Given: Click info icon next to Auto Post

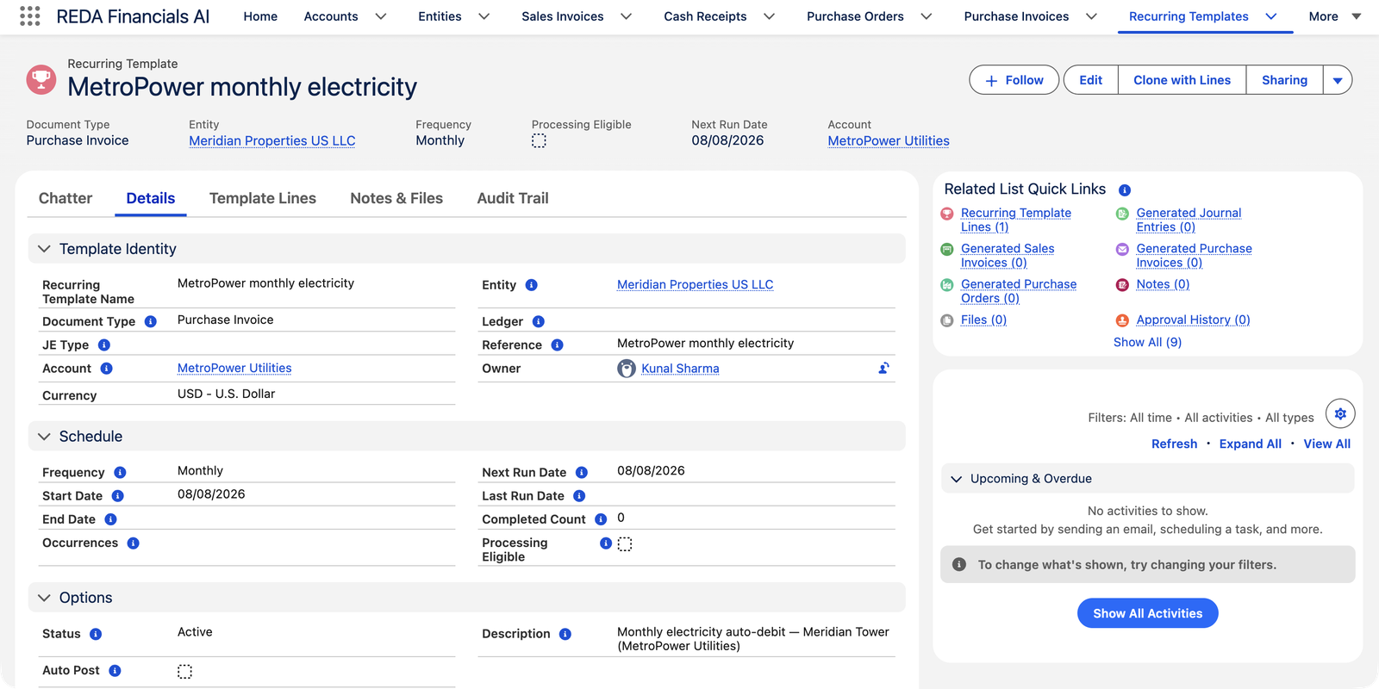Looking at the screenshot, I should pyautogui.click(x=115, y=670).
